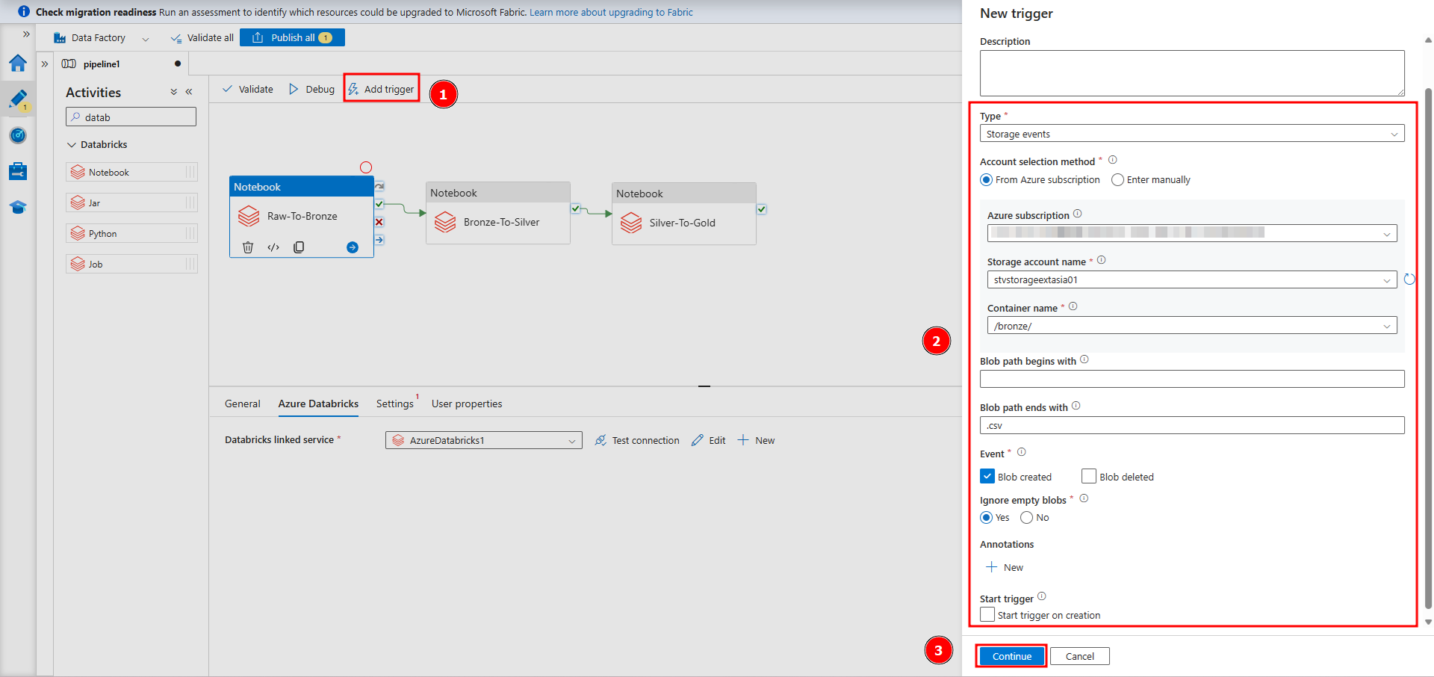The image size is (1434, 677).
Task: Switch to the Settings tab
Action: 394,404
